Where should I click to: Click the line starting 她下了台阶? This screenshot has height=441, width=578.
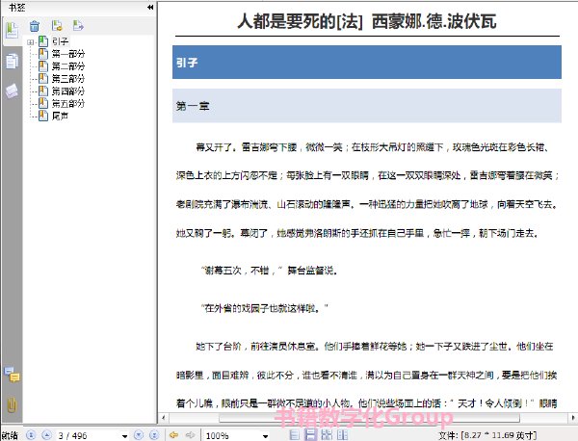(375, 347)
